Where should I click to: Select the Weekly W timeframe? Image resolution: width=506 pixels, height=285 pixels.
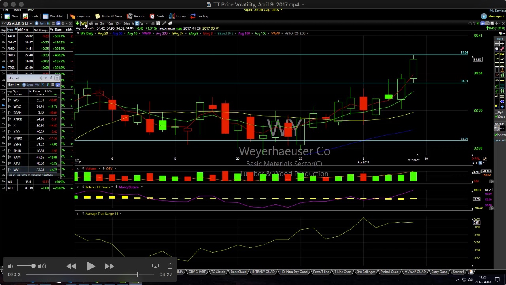(142, 23)
